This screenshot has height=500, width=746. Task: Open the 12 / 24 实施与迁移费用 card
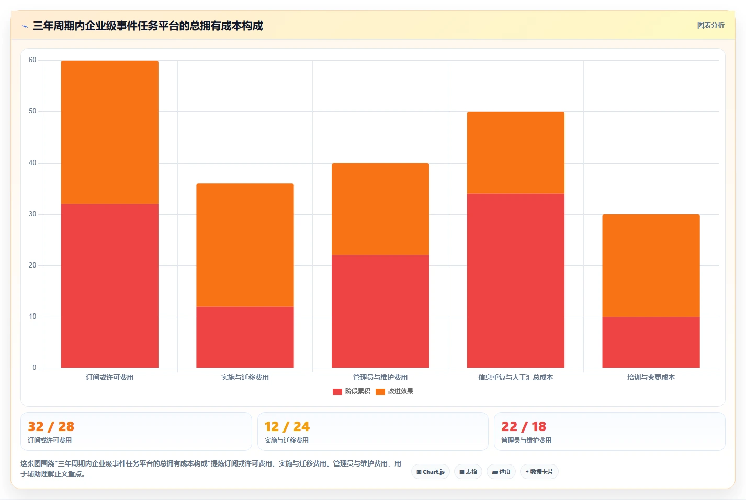coord(373,432)
